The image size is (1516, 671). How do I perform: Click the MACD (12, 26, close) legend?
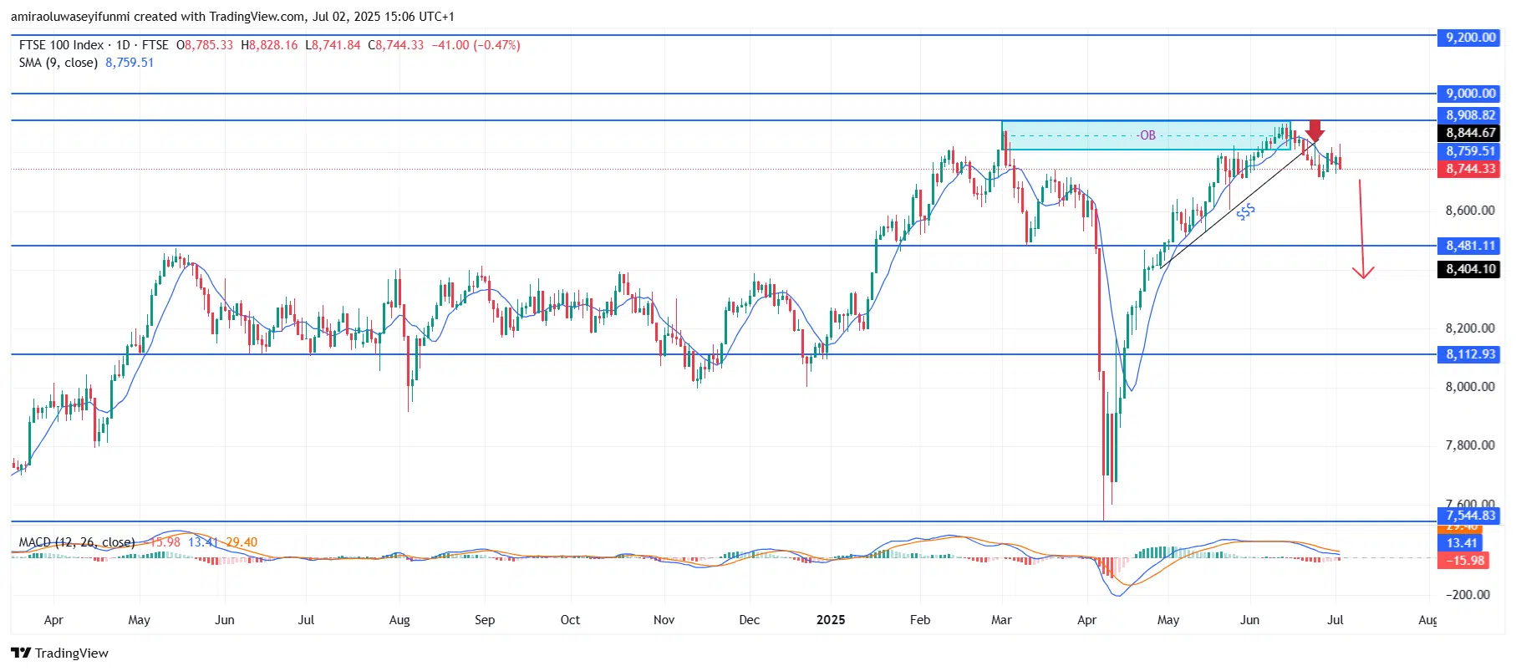pos(77,542)
